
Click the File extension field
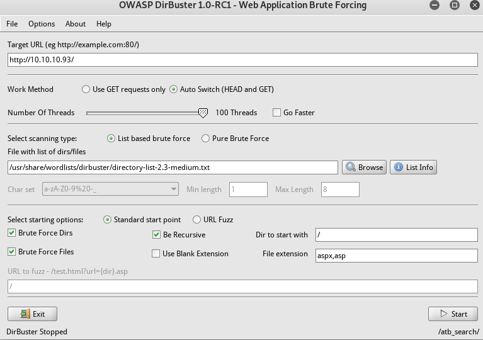coord(397,256)
